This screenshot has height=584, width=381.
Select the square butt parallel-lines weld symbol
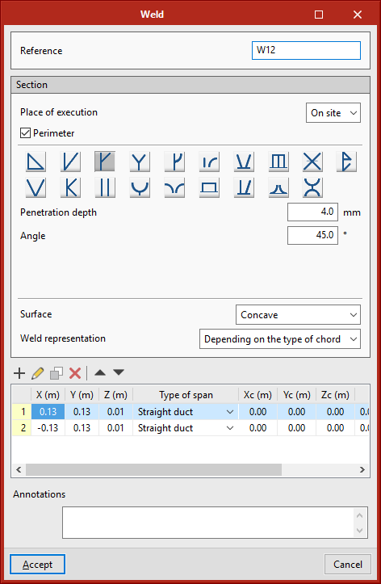click(105, 187)
